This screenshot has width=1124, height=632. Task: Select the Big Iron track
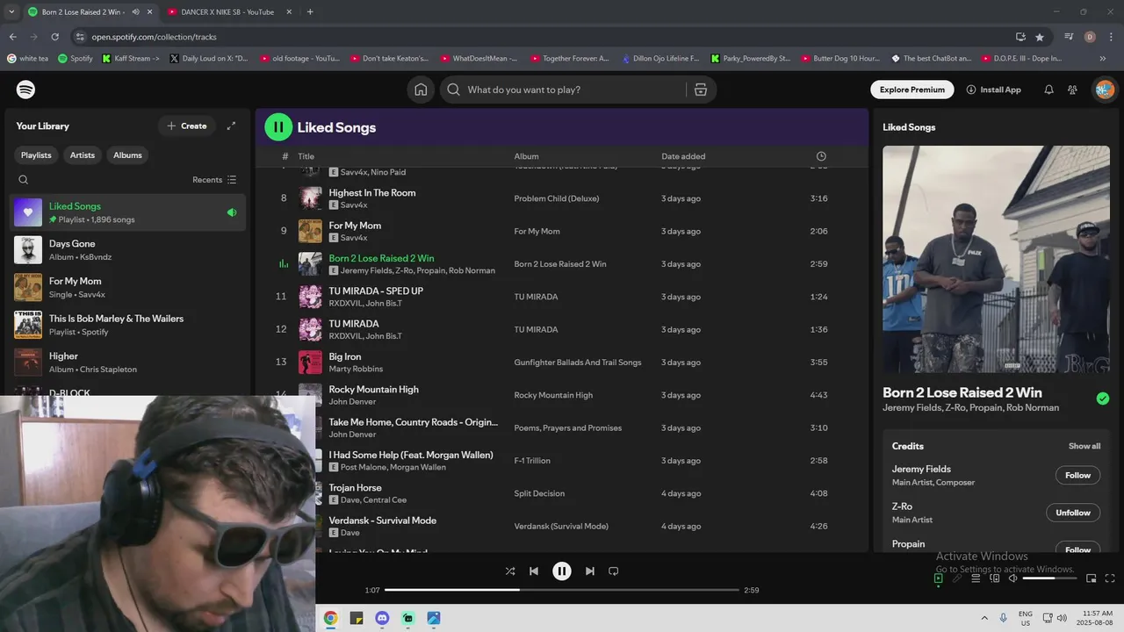pos(560,363)
